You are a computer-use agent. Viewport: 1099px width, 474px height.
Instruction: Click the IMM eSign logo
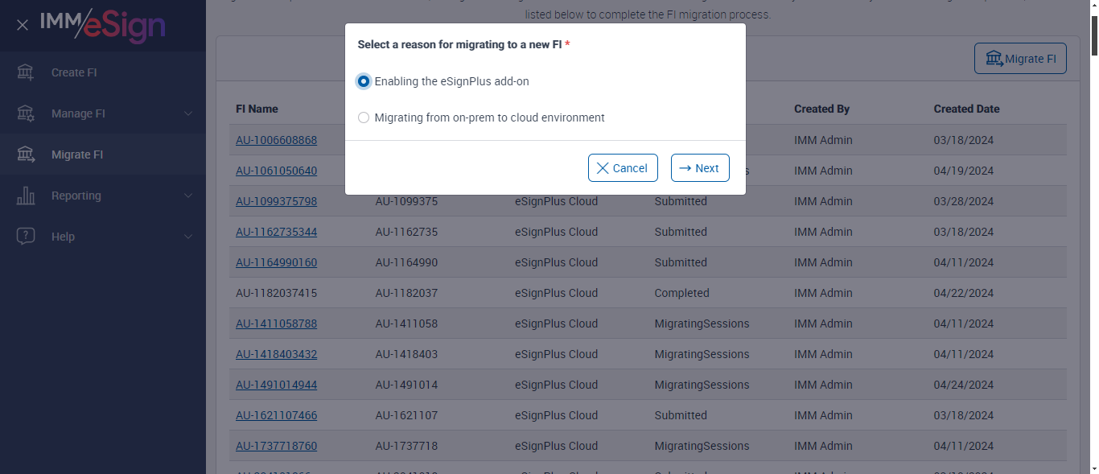pos(103,25)
